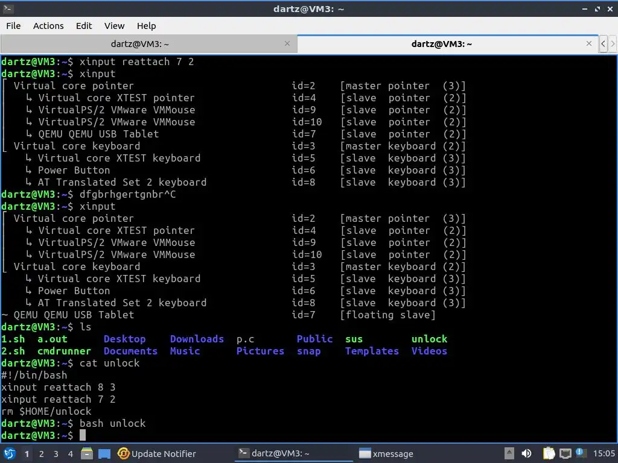
Task: Click the 'rm $HOME/unlock' line
Action: tap(46, 411)
